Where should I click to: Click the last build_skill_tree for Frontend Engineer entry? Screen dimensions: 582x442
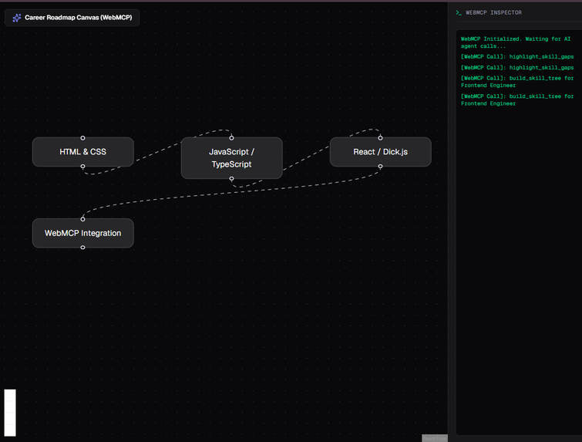517,100
